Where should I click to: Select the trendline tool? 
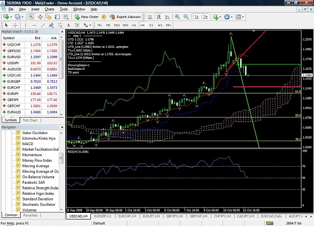[43, 25]
